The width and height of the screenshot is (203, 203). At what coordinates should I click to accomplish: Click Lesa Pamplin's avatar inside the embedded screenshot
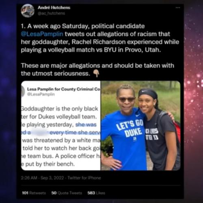[x=23, y=91]
